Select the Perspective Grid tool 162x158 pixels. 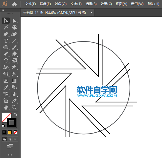click(14, 74)
